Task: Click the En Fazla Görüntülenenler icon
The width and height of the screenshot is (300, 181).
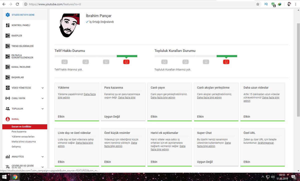Action: [x=7, y=56]
